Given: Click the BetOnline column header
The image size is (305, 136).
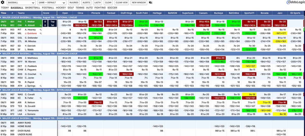Looking at the screenshot, I should click(x=234, y=13).
